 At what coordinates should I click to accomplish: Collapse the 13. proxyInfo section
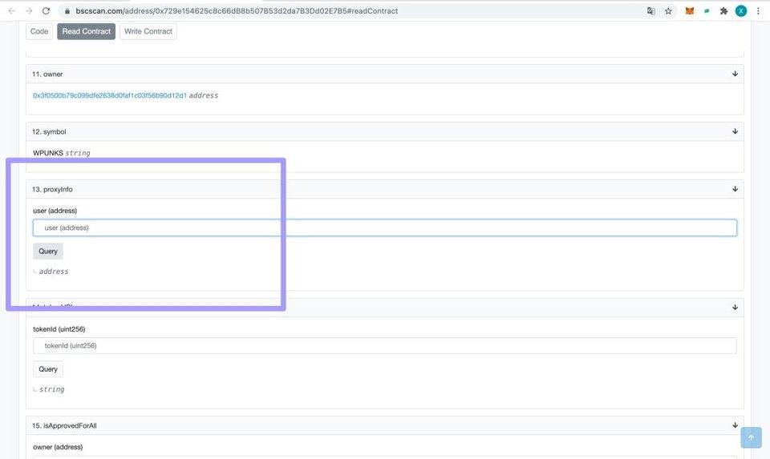(735, 189)
